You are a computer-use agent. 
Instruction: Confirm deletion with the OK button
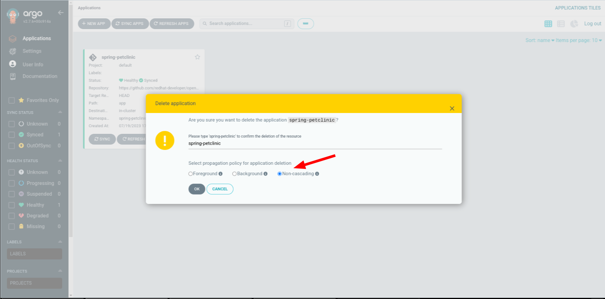click(x=197, y=189)
